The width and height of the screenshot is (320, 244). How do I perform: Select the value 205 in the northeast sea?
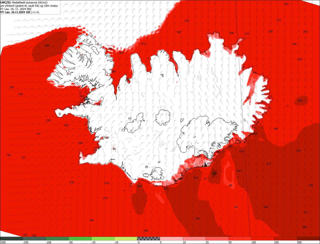click(x=270, y=31)
